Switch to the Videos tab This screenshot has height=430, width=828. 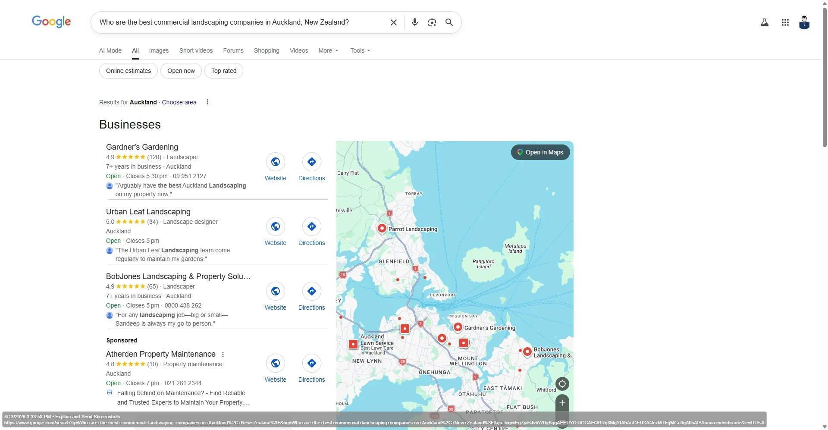[x=299, y=50]
